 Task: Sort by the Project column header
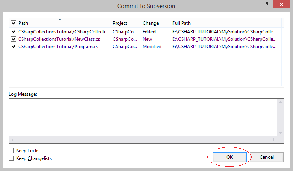(x=125, y=23)
